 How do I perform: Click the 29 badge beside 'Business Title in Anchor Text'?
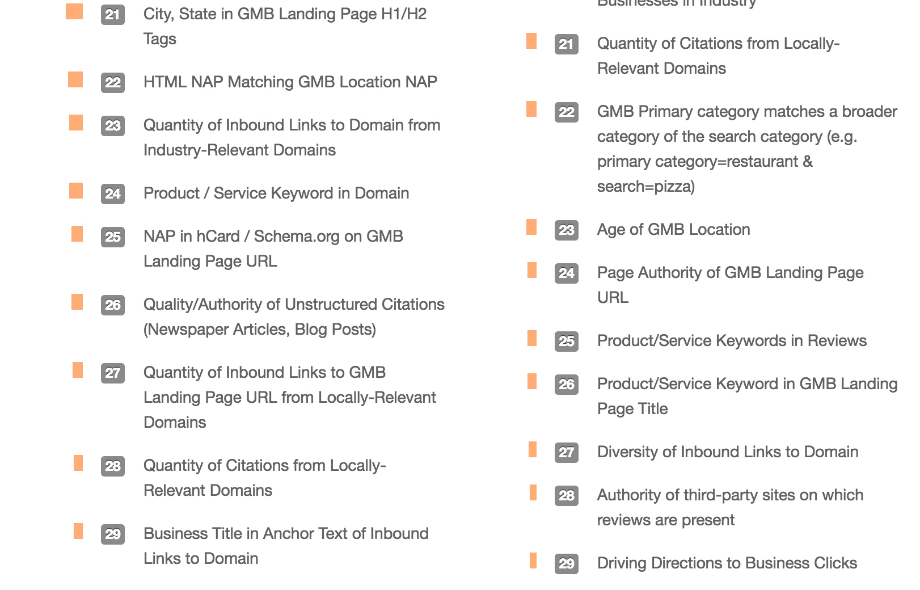[x=113, y=534]
